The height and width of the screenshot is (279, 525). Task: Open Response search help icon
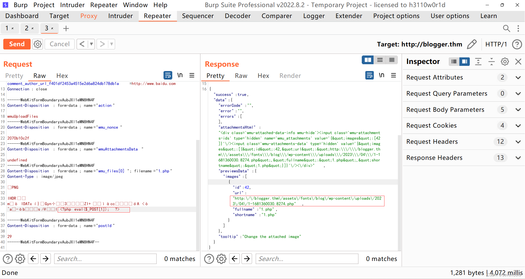[209, 259]
